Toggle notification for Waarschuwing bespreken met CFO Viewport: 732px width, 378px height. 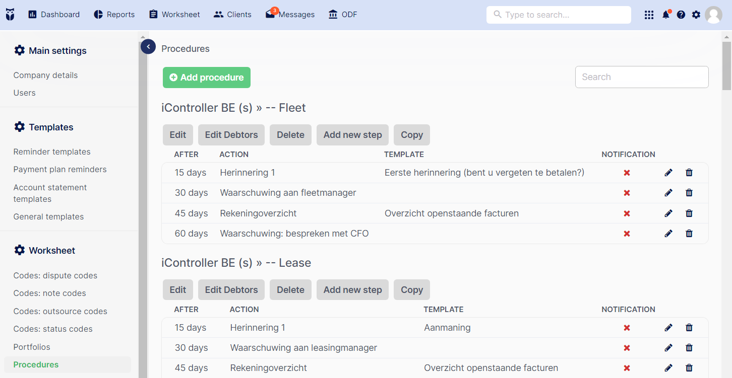[x=627, y=234]
